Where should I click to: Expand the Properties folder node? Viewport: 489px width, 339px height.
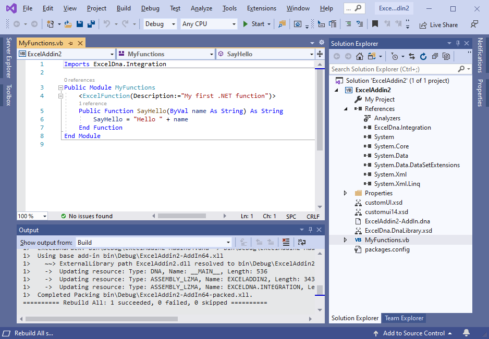point(345,193)
